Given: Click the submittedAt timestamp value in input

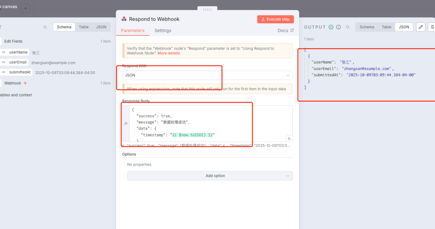Looking at the screenshot, I should (65, 72).
